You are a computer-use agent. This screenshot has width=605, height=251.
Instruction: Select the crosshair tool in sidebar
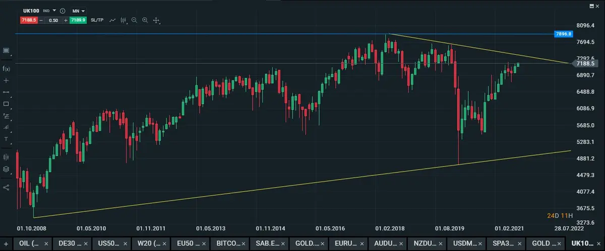pyautogui.click(x=7, y=80)
